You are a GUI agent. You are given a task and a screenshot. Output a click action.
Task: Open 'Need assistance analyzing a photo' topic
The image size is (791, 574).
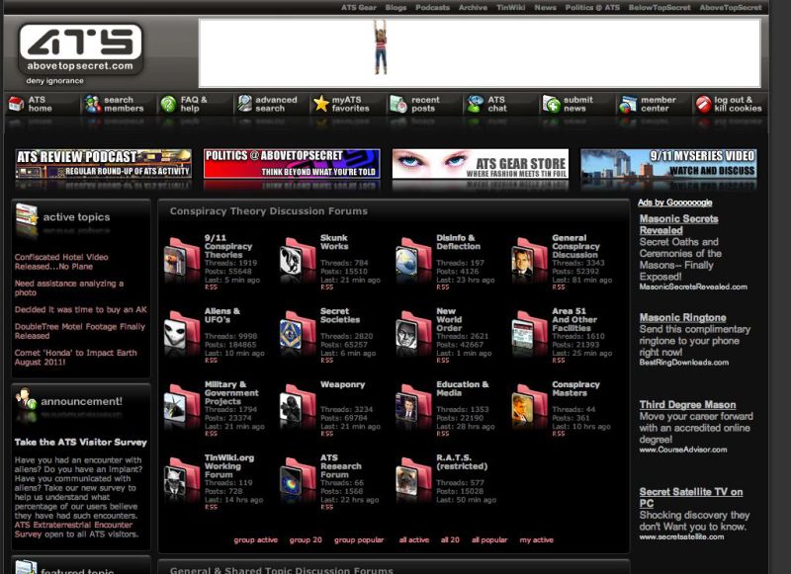click(68, 287)
